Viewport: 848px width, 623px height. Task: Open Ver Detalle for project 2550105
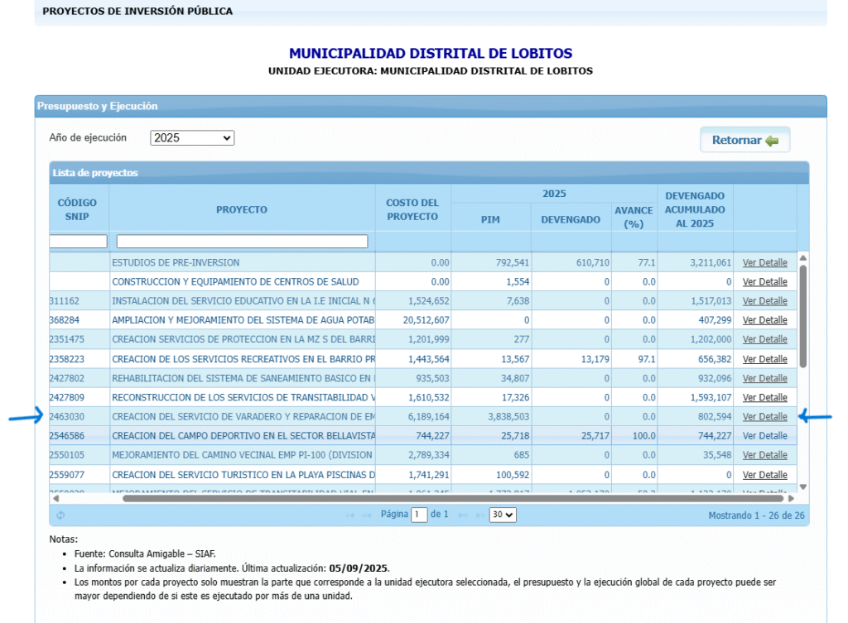tap(764, 455)
